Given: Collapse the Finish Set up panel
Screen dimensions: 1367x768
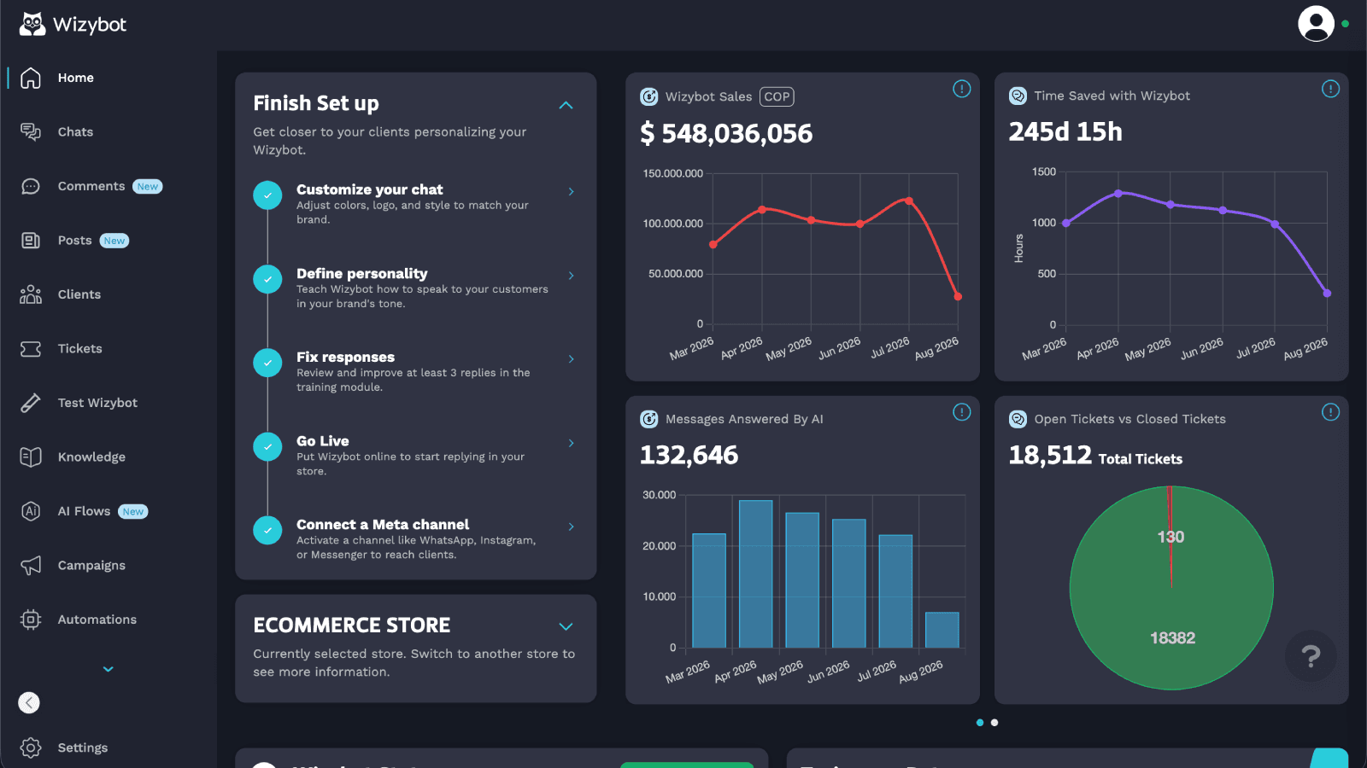Looking at the screenshot, I should [x=566, y=105].
